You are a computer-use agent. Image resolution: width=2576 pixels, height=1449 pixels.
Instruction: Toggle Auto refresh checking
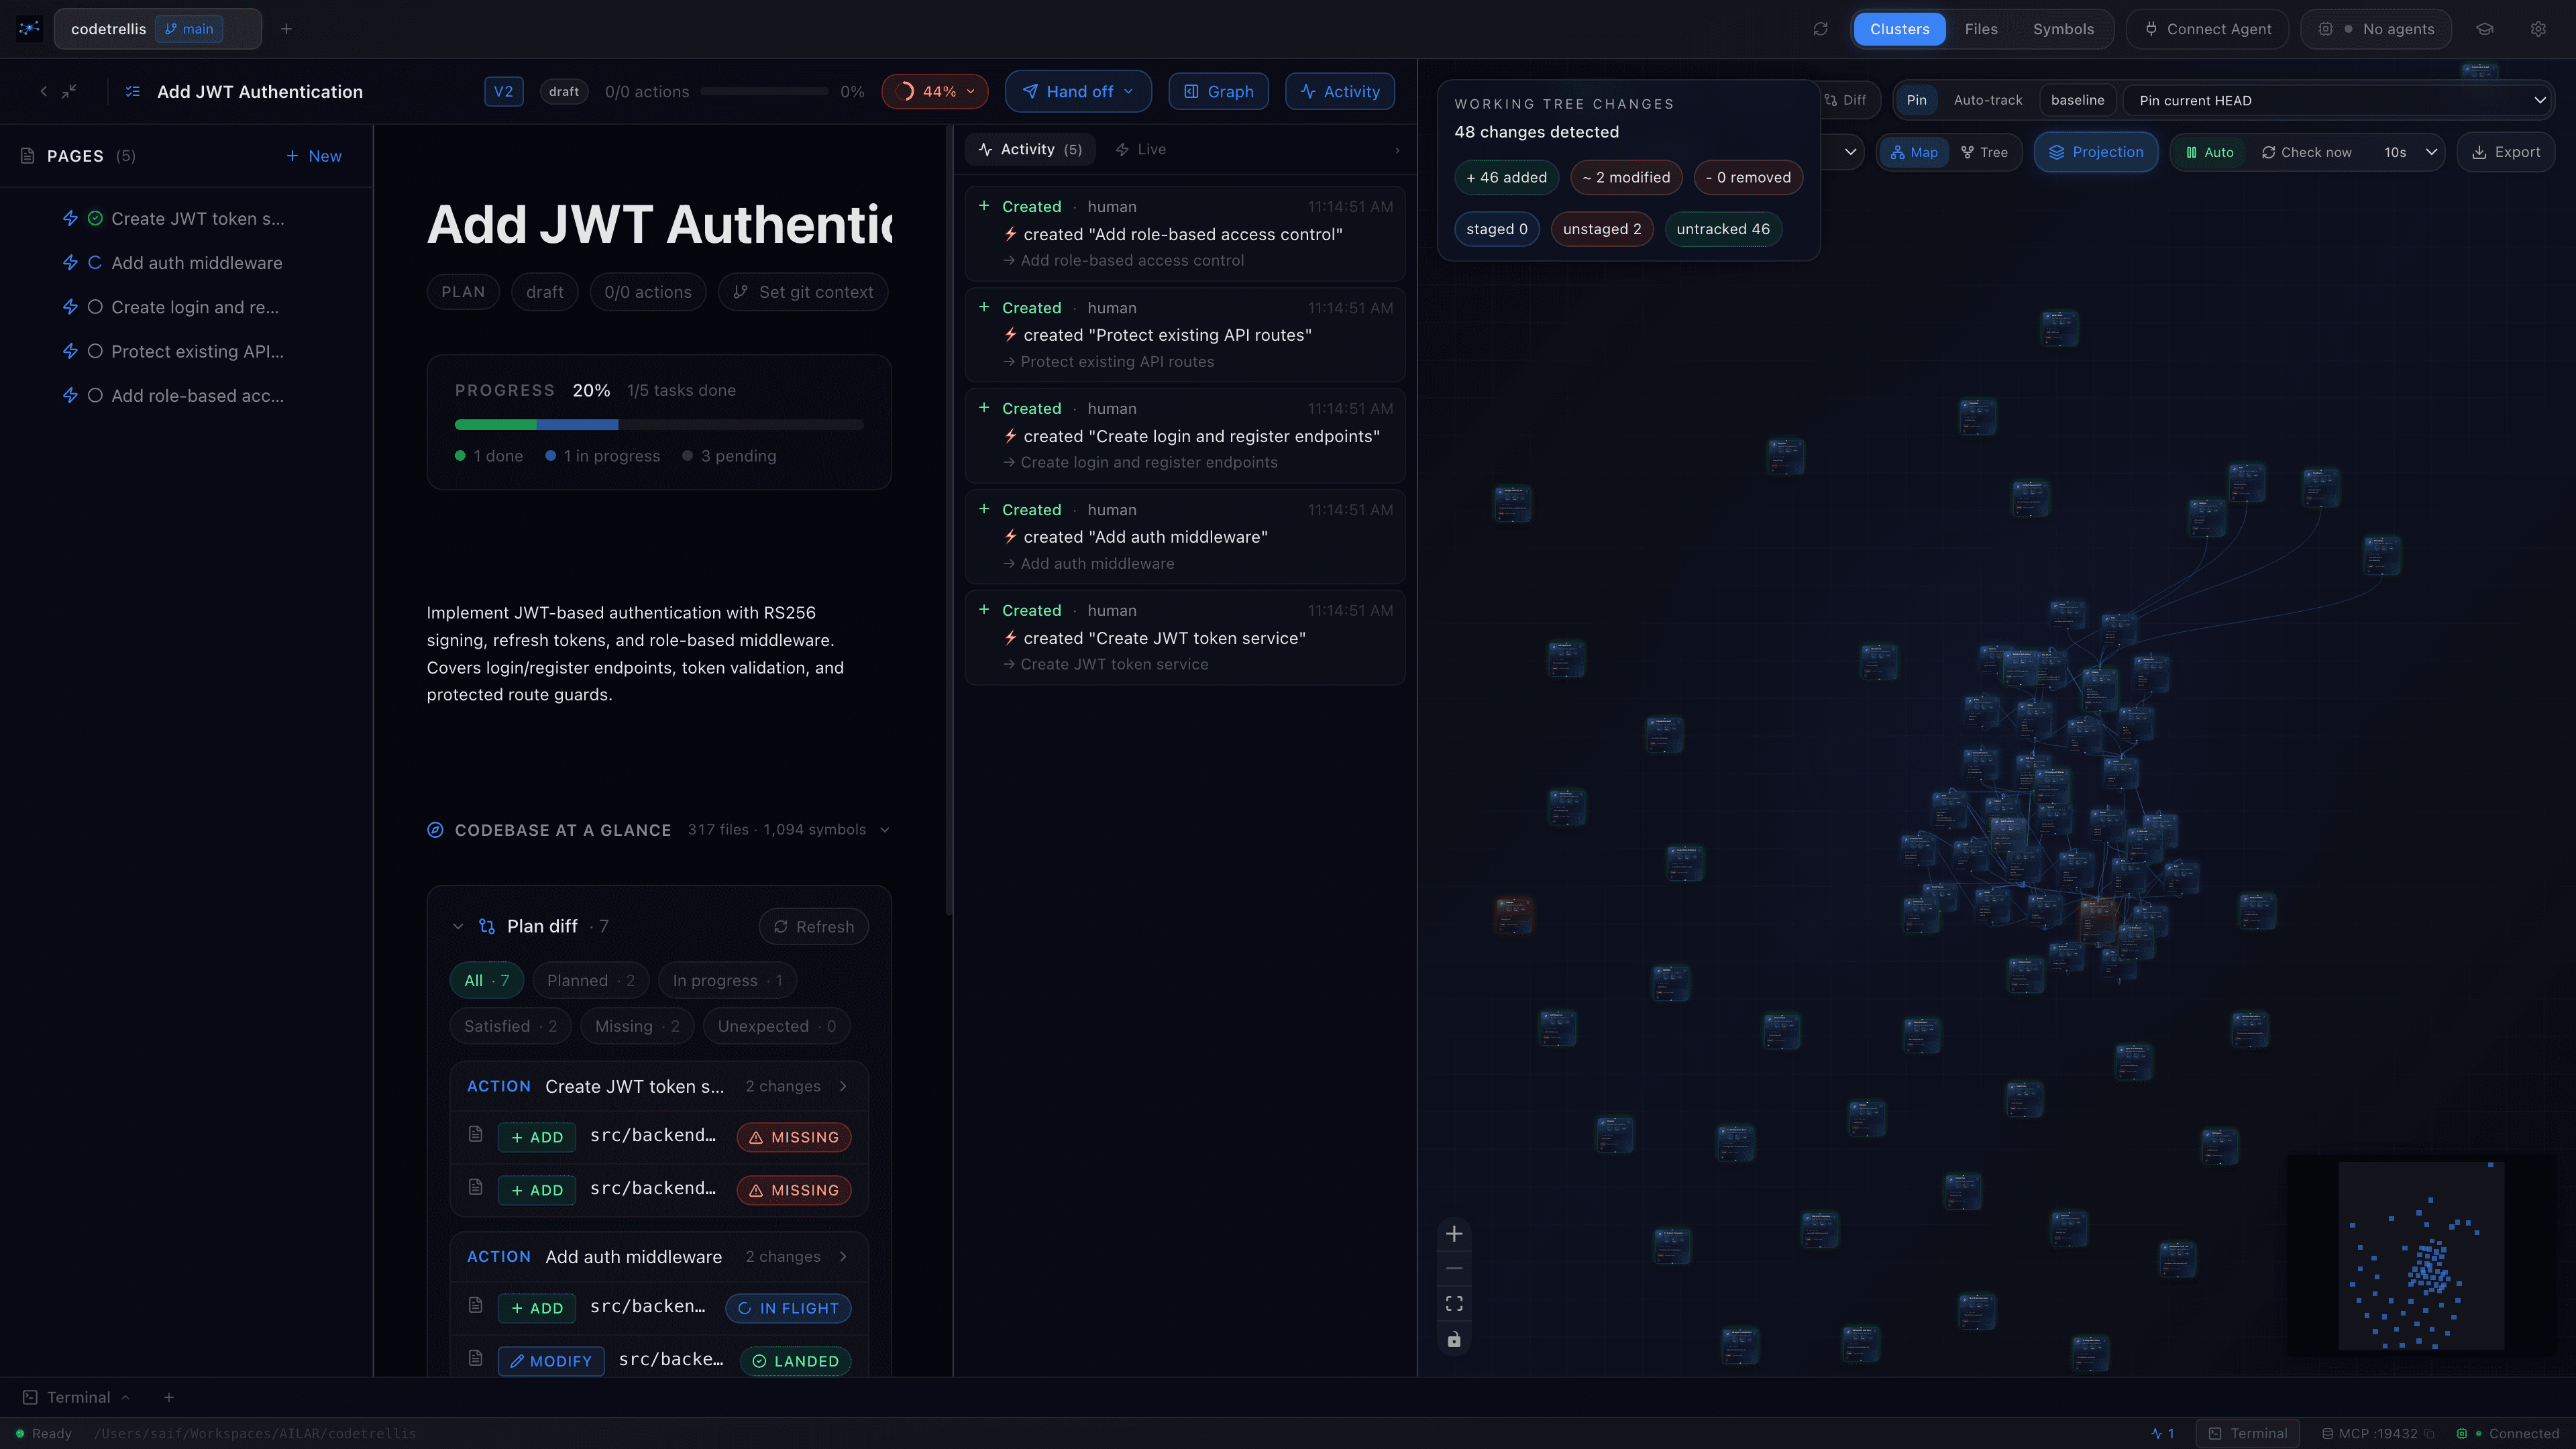(x=2209, y=152)
